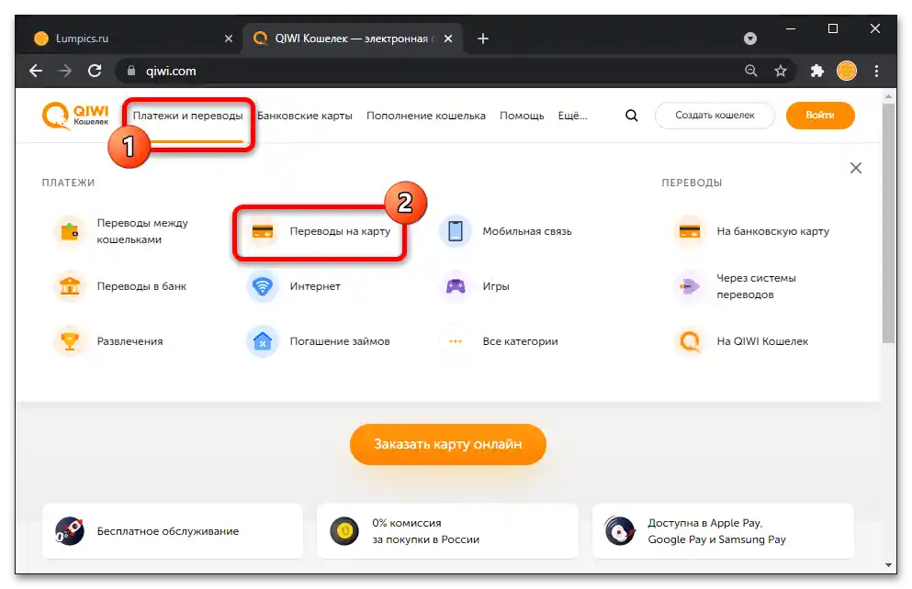Click the orange Войти button

click(820, 115)
